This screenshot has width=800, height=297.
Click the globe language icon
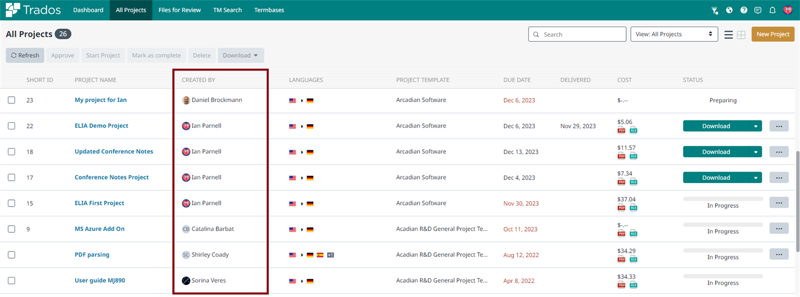click(730, 10)
